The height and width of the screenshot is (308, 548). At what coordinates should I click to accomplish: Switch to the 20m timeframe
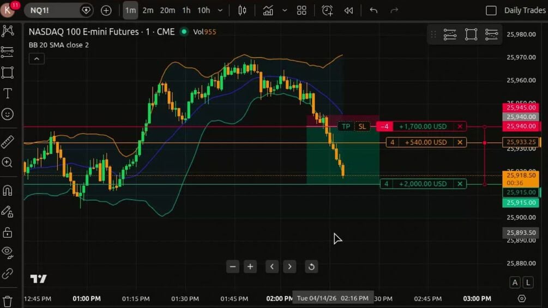(167, 10)
